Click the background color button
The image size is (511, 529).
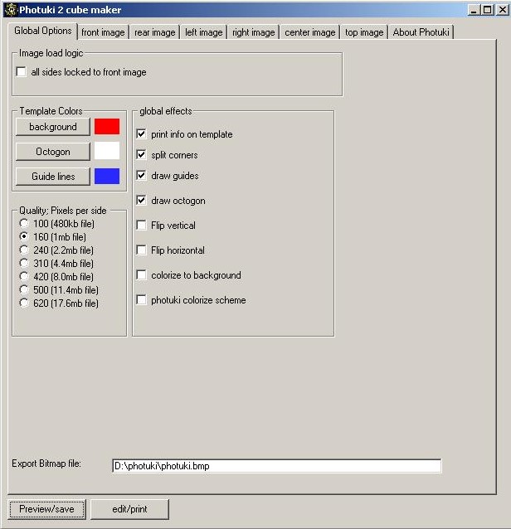tap(53, 127)
